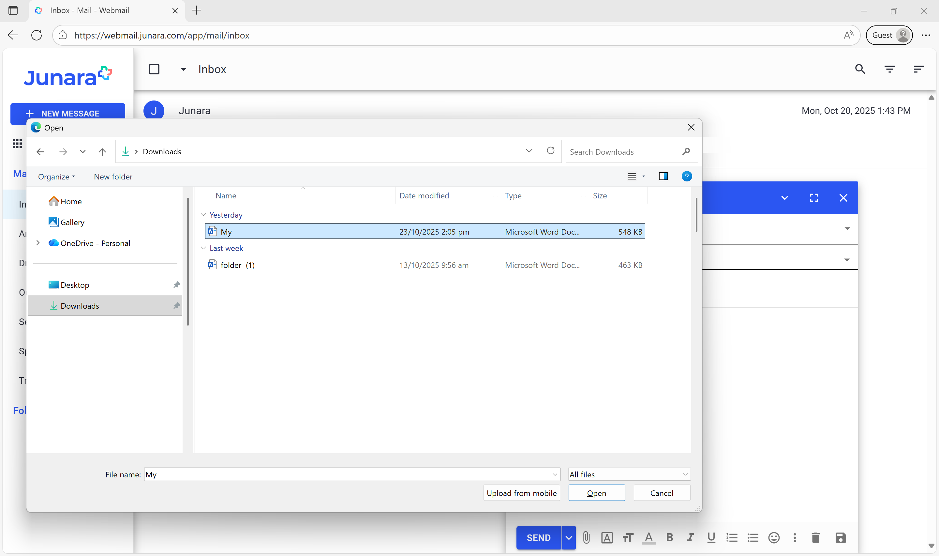Select Desktop in navigation pane
The width and height of the screenshot is (939, 556).
[x=105, y=285]
